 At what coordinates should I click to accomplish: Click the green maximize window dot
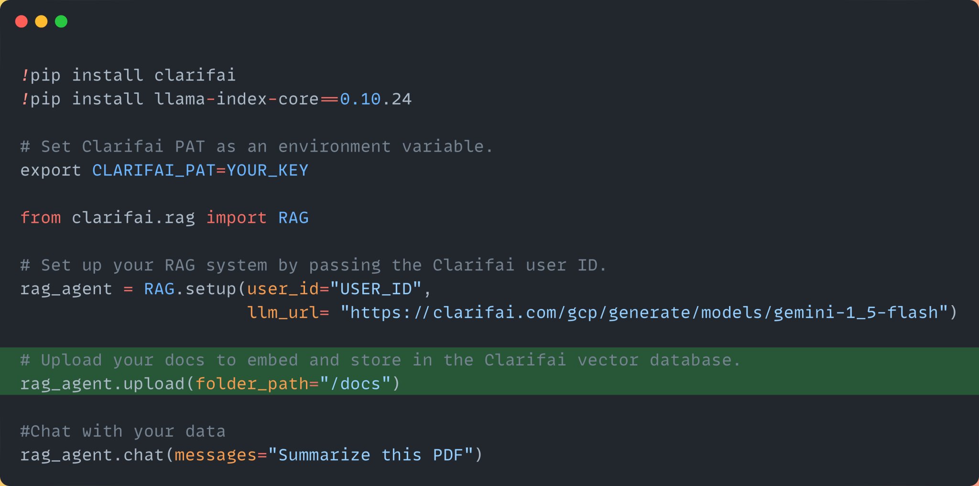tap(61, 22)
